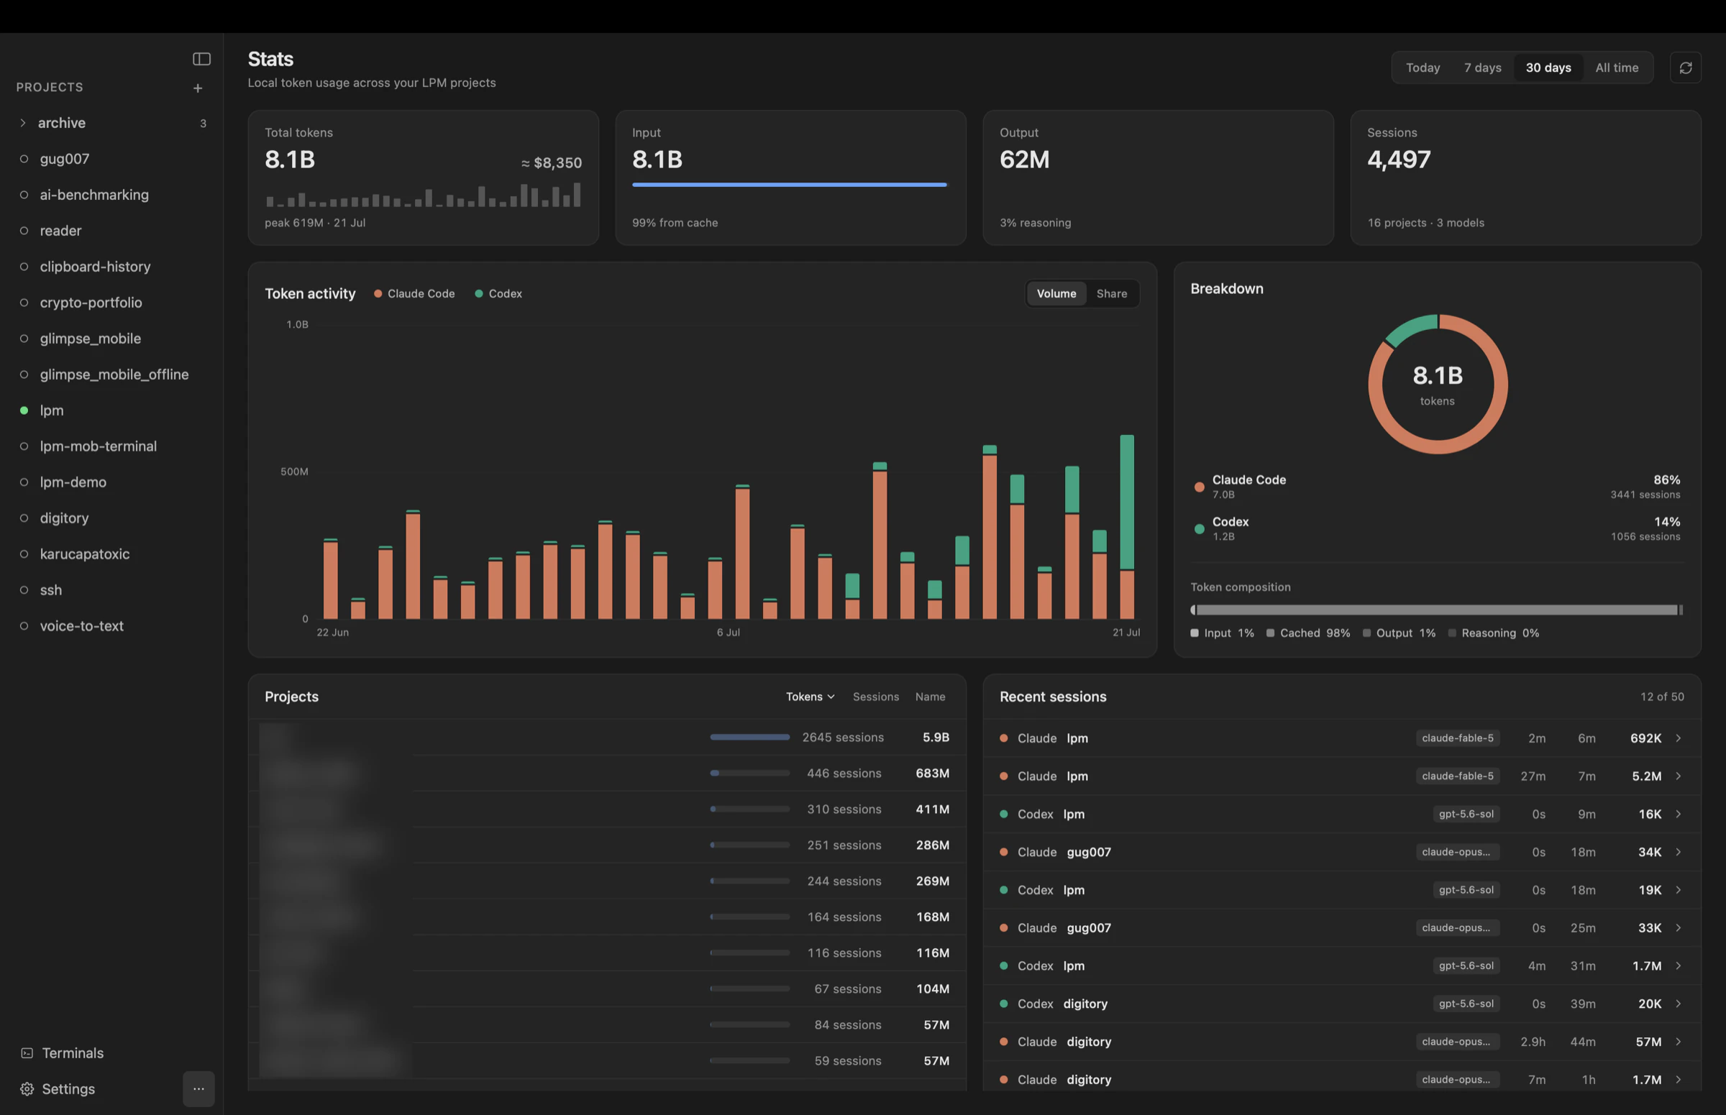Click the Claude Code legend dot in Token activity

(378, 293)
